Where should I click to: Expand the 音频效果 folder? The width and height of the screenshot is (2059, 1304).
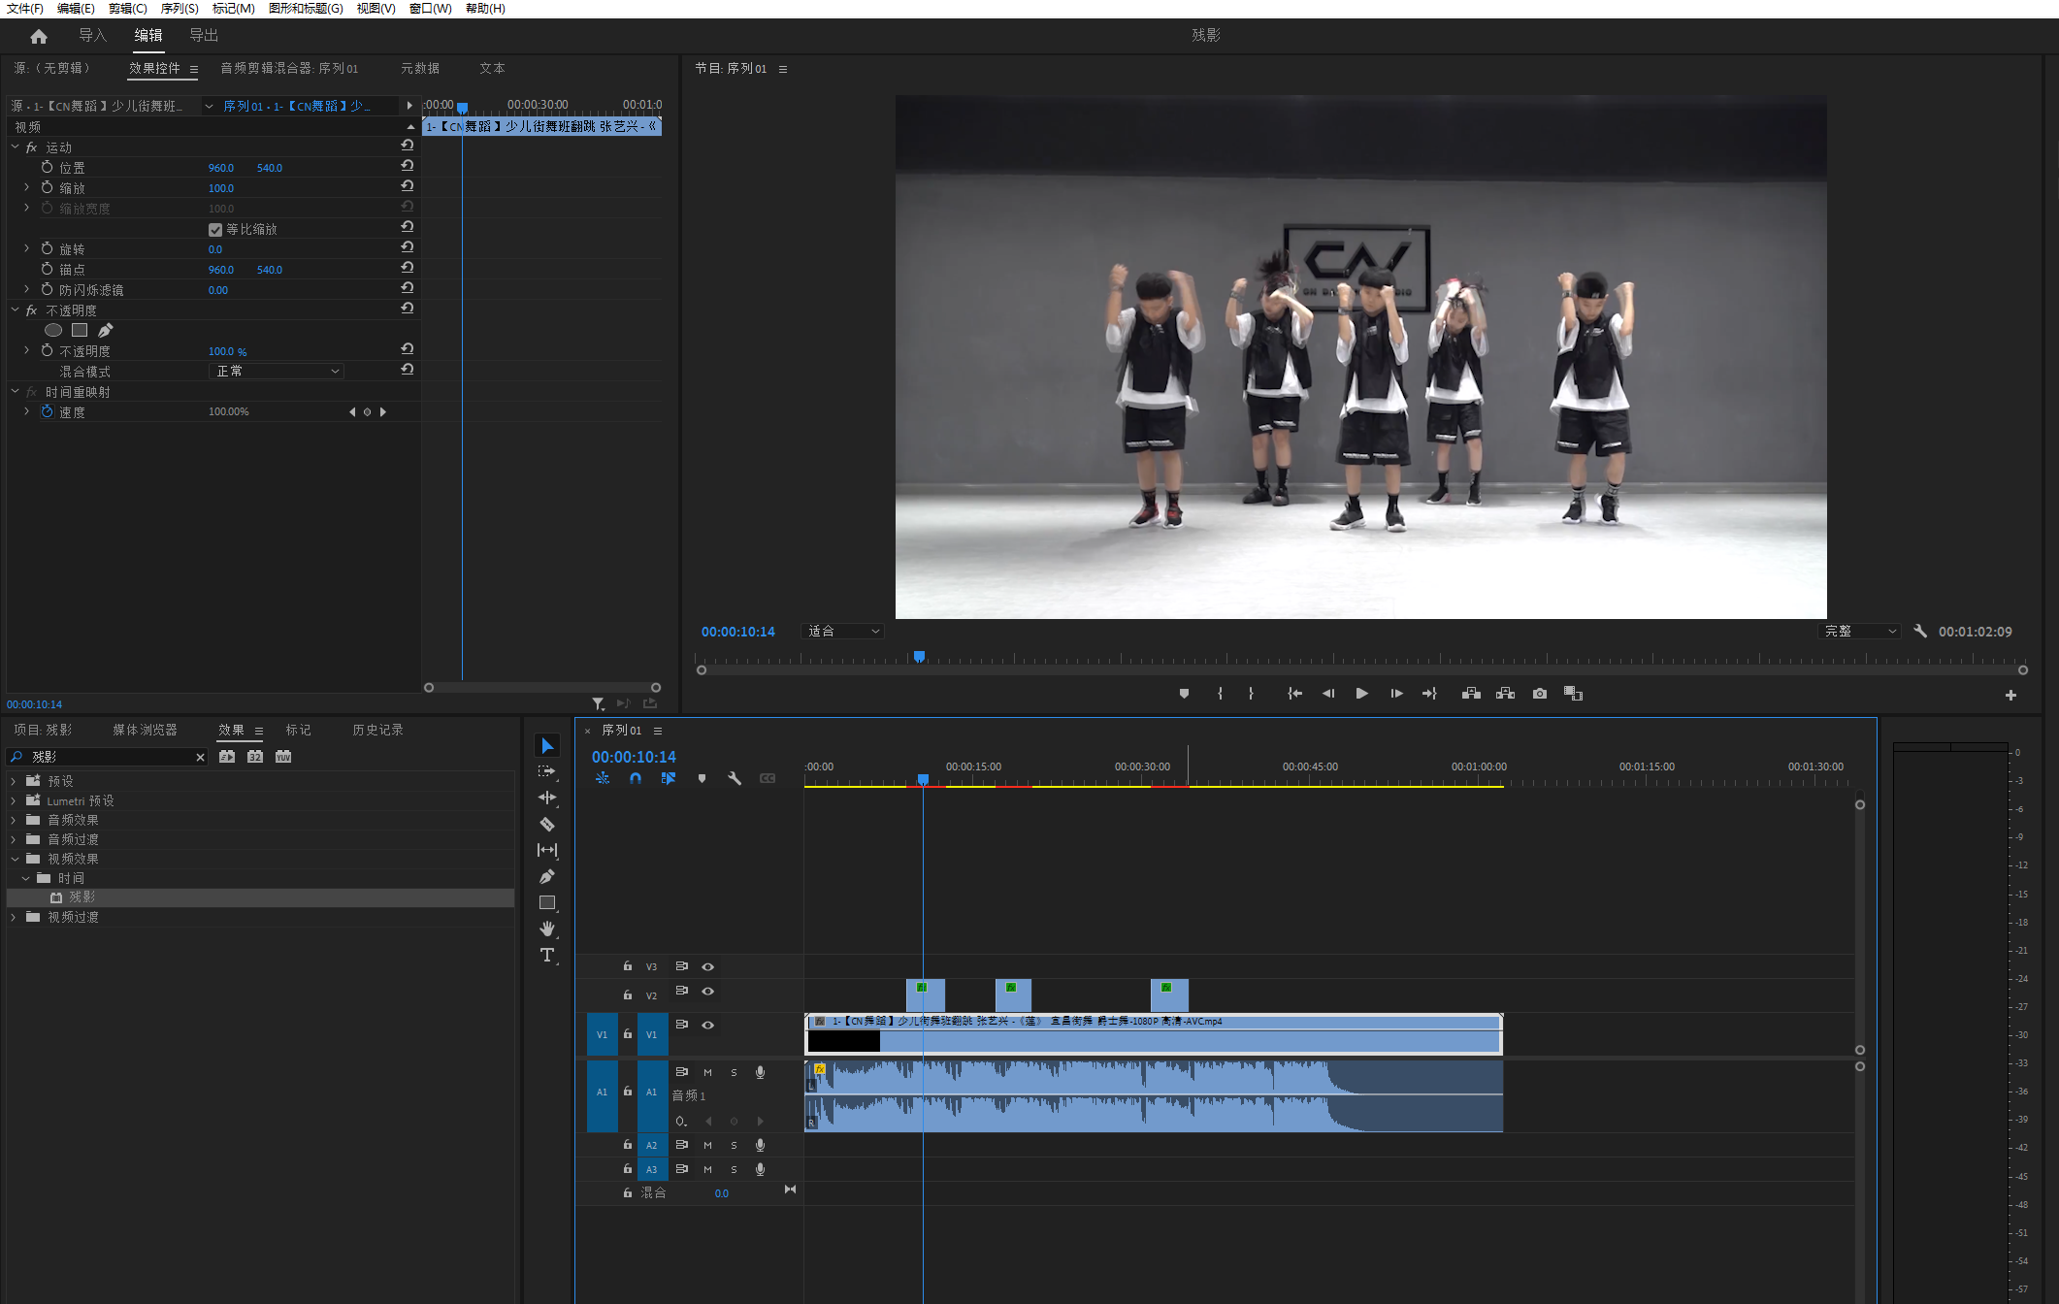pyautogui.click(x=14, y=820)
